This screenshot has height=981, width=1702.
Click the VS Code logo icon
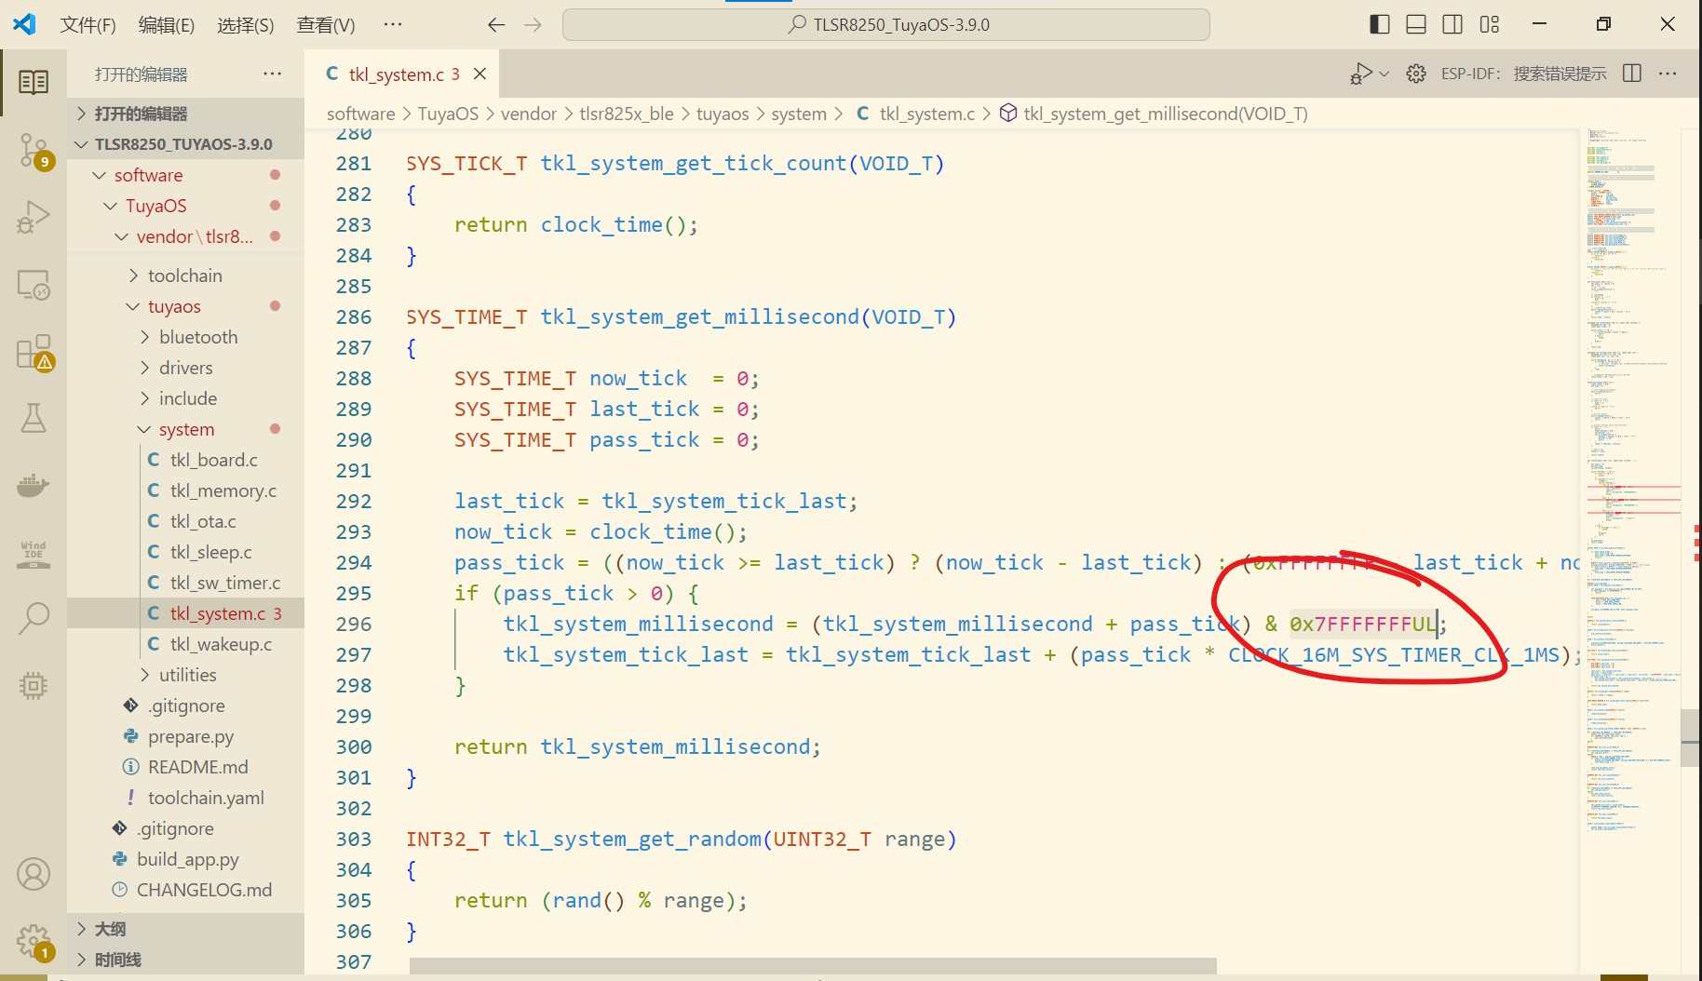(24, 24)
